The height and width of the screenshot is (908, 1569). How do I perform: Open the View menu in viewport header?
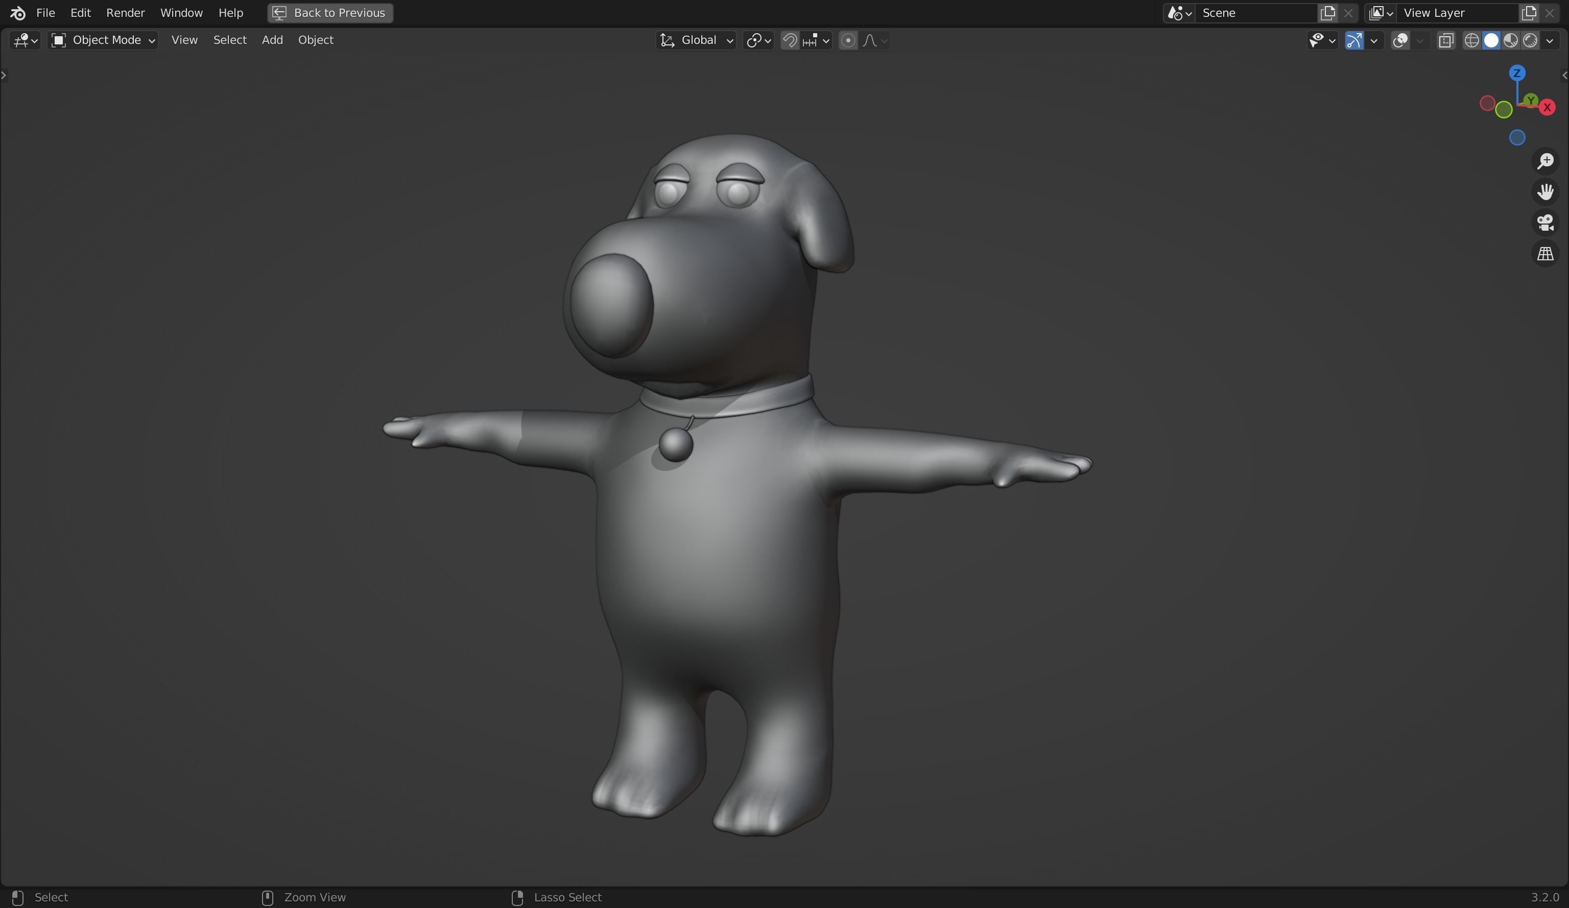[184, 40]
